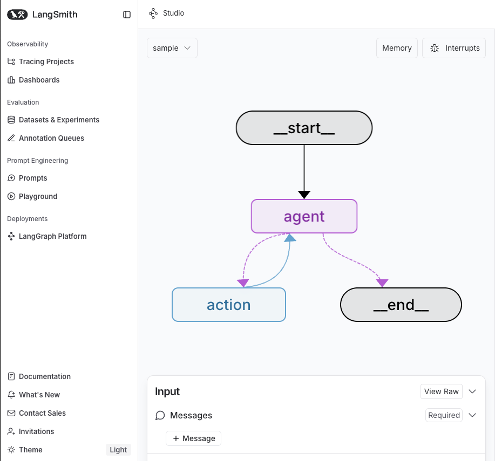Screen dimensions: 495x461
Task: Click the Tracing Projects icon
Action: click(x=11, y=61)
